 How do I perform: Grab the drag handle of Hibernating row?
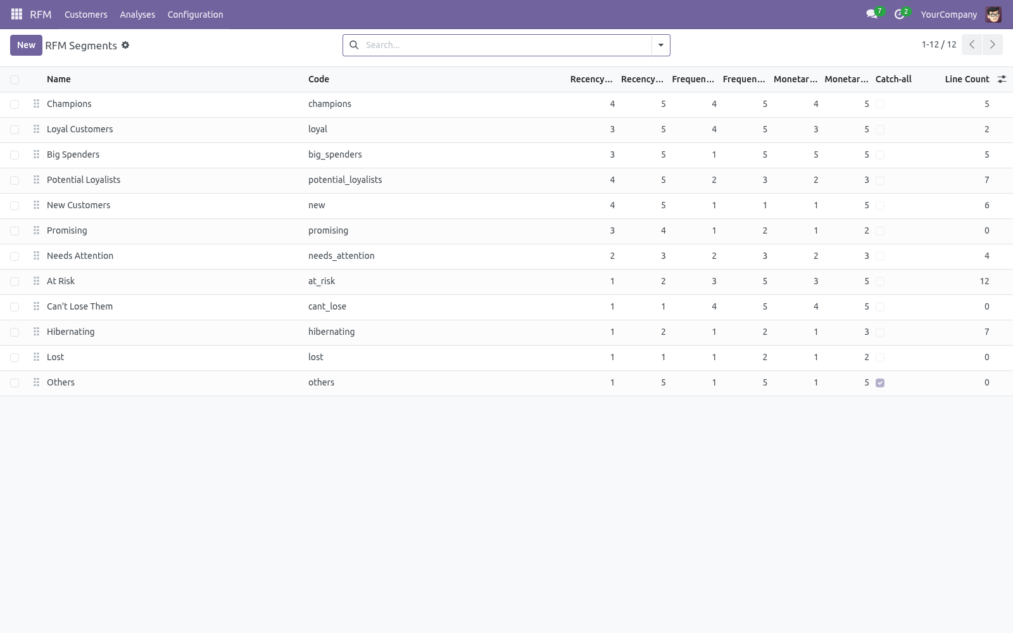[36, 332]
